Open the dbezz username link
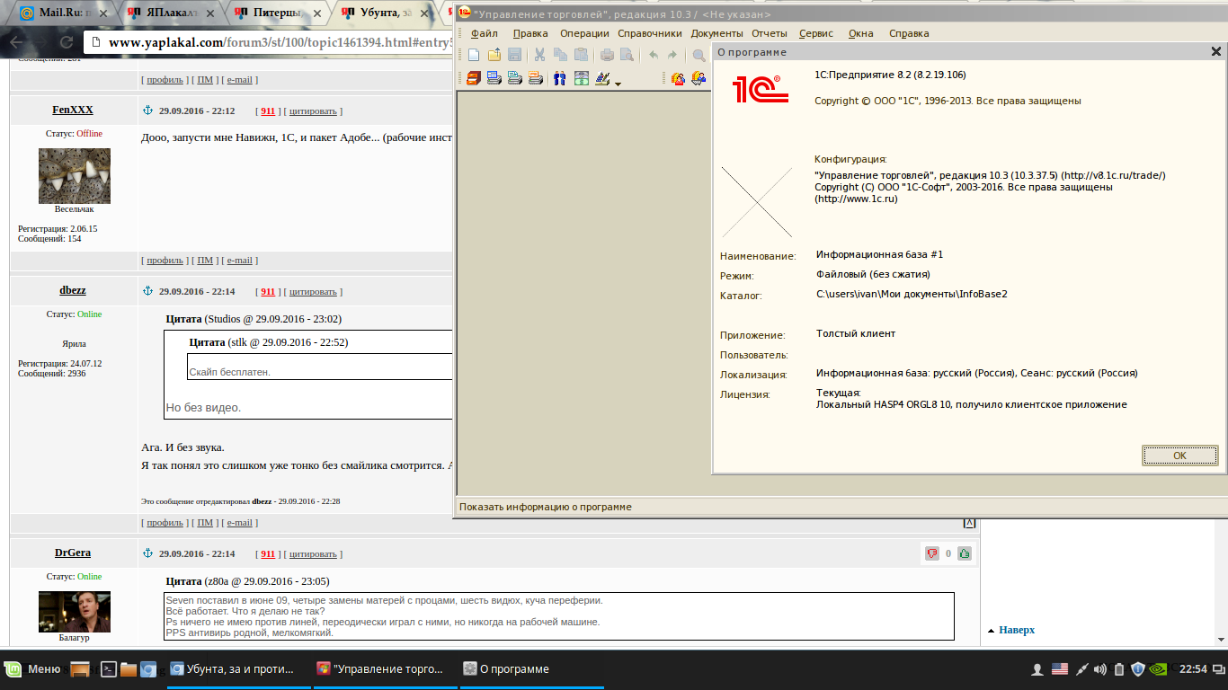The image size is (1228, 690). pos(73,290)
